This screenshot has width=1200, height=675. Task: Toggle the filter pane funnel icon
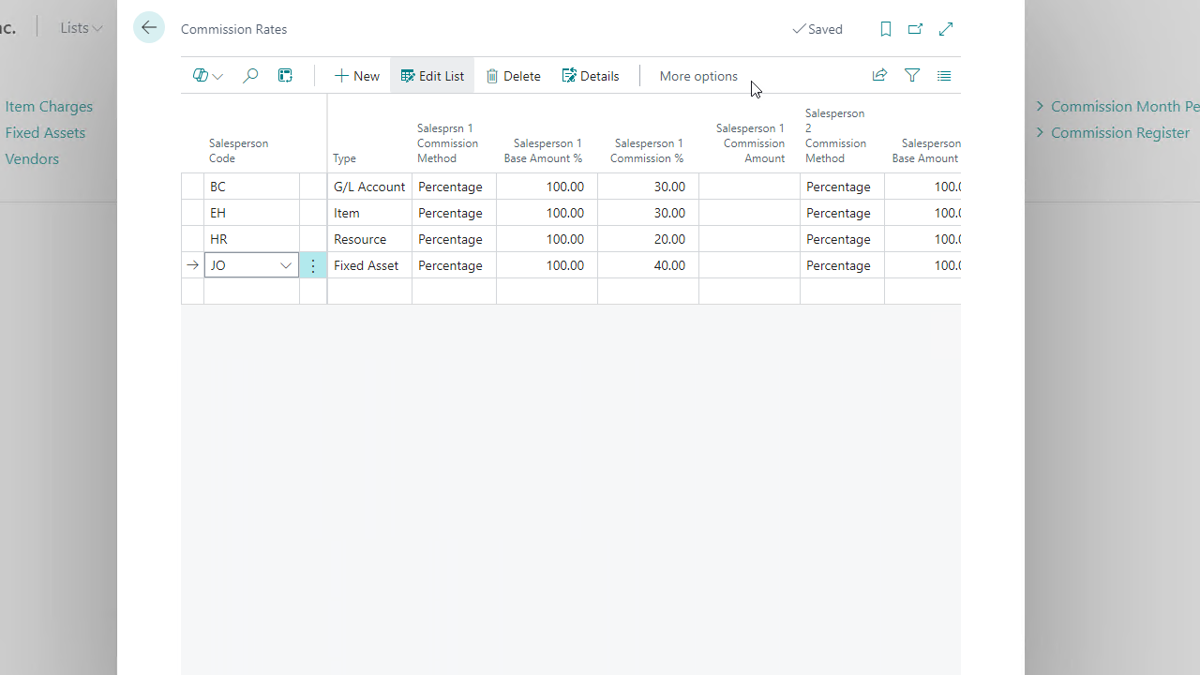tap(912, 76)
